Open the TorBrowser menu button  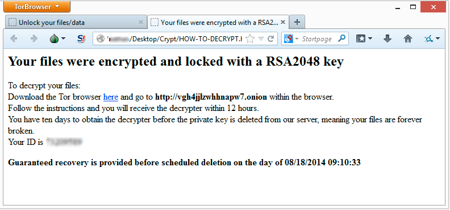37,6
